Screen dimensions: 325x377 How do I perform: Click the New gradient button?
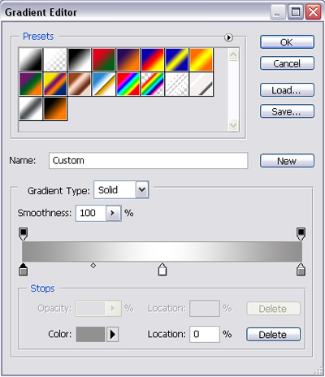coord(287,161)
